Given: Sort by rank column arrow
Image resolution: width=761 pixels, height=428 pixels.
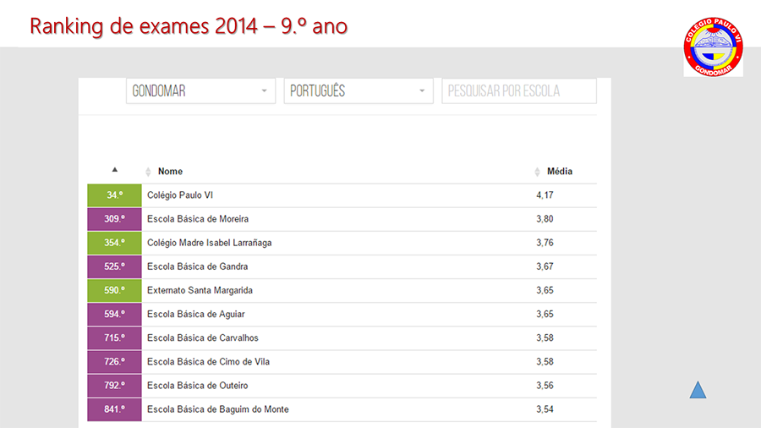Looking at the screenshot, I should pos(114,170).
